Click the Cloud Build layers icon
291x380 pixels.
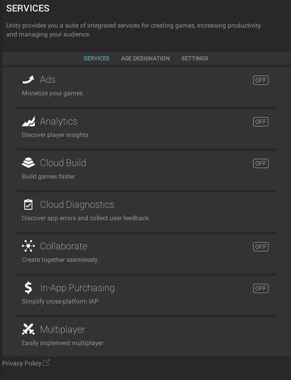[28, 163]
